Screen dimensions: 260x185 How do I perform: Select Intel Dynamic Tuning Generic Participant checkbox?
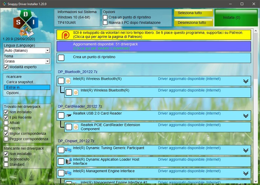pyautogui.click(x=61, y=150)
